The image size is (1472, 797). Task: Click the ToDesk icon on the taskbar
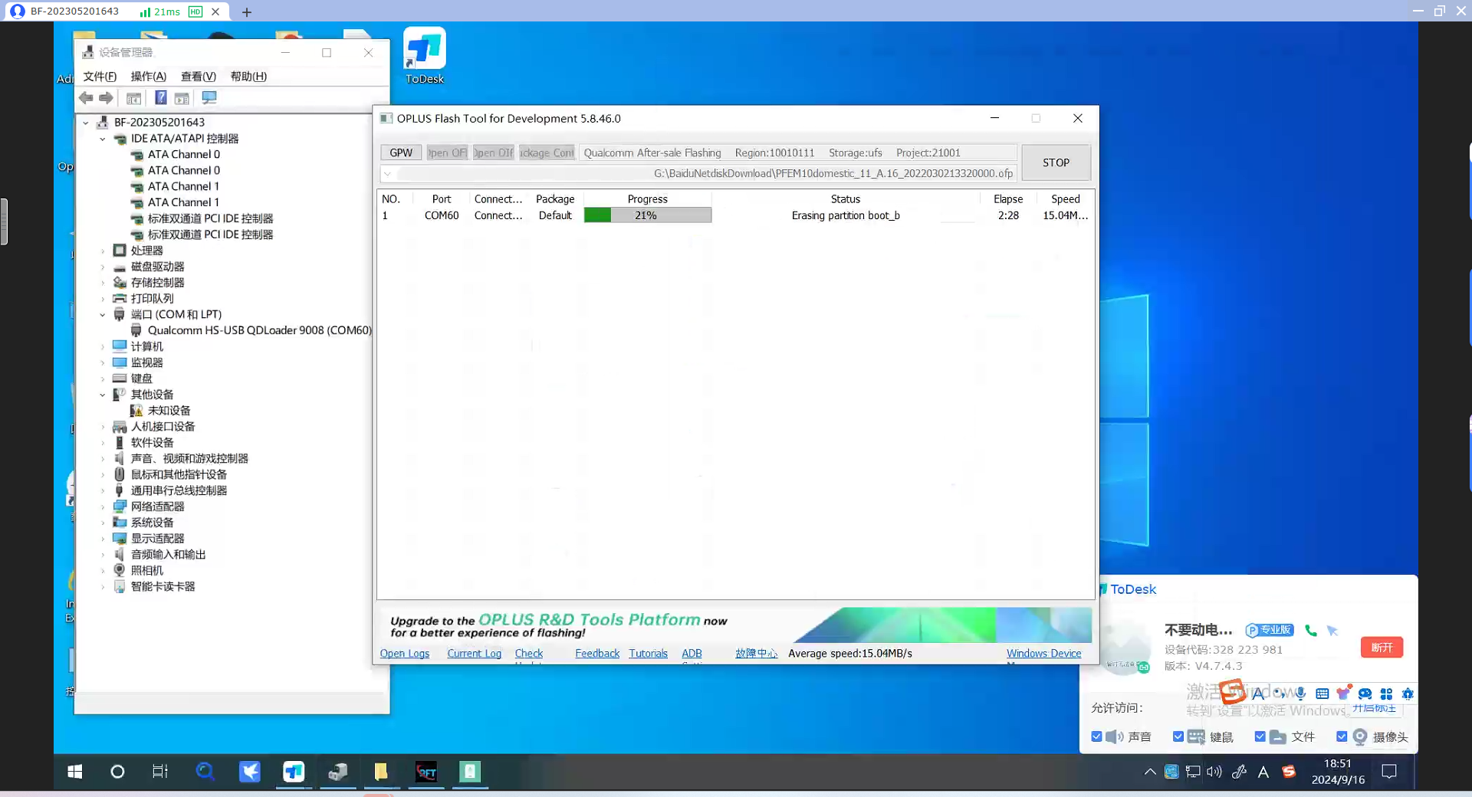coord(294,772)
